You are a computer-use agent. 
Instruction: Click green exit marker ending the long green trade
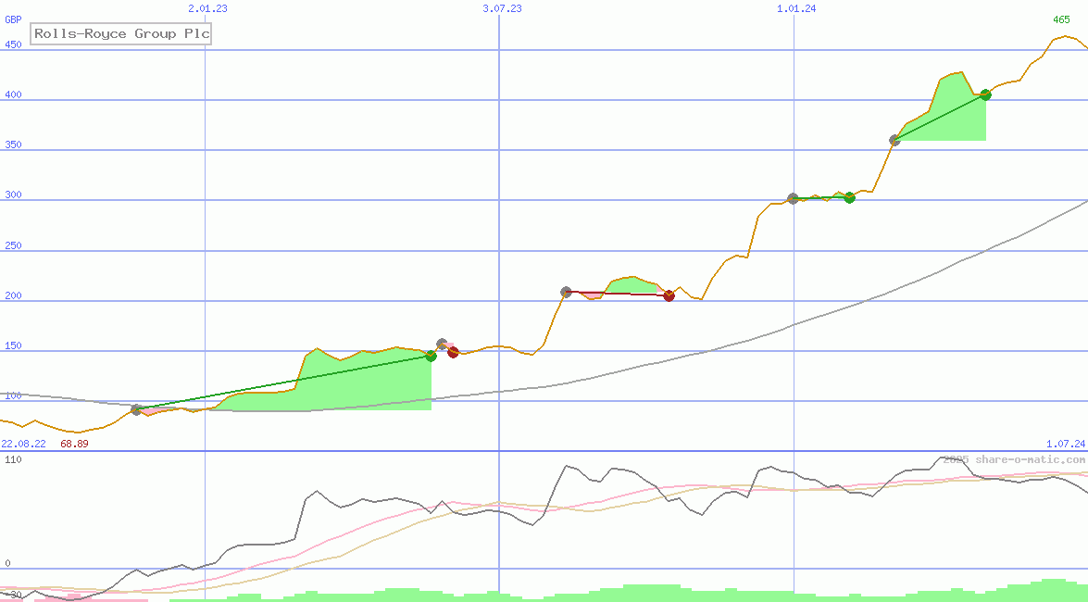tap(431, 357)
